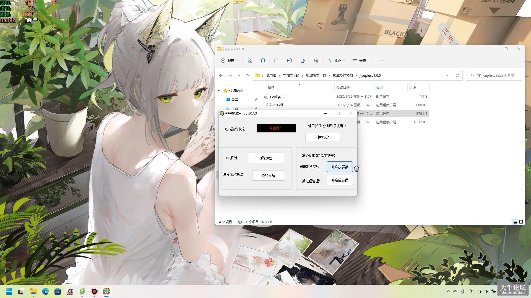
Task: Open the 查看 view dropdown
Action: tap(361, 61)
